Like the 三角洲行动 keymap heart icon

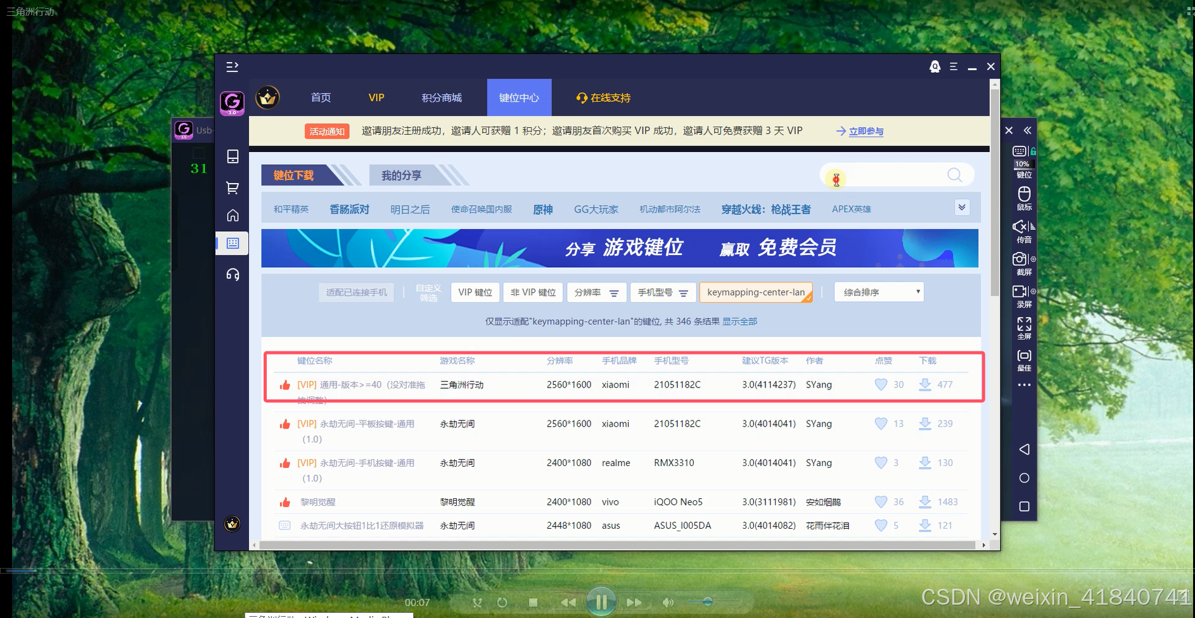tap(881, 384)
